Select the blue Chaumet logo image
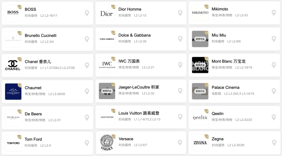Screen dimensions: 282x156 pos(13,92)
